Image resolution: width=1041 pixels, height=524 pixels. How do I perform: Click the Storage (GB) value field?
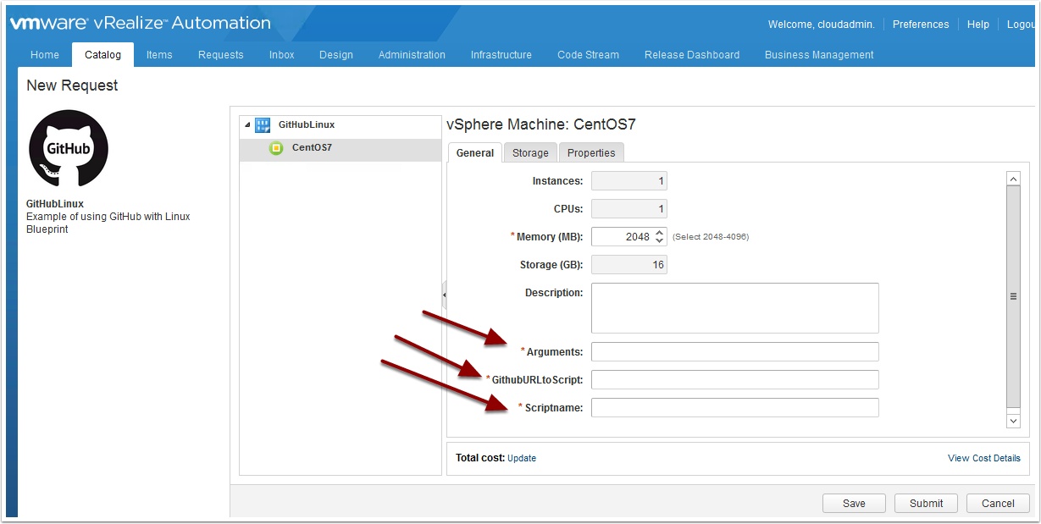pos(629,265)
